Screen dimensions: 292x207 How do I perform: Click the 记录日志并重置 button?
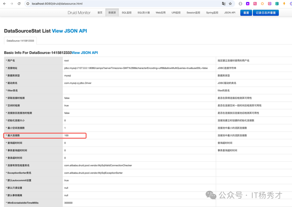tap(266, 13)
